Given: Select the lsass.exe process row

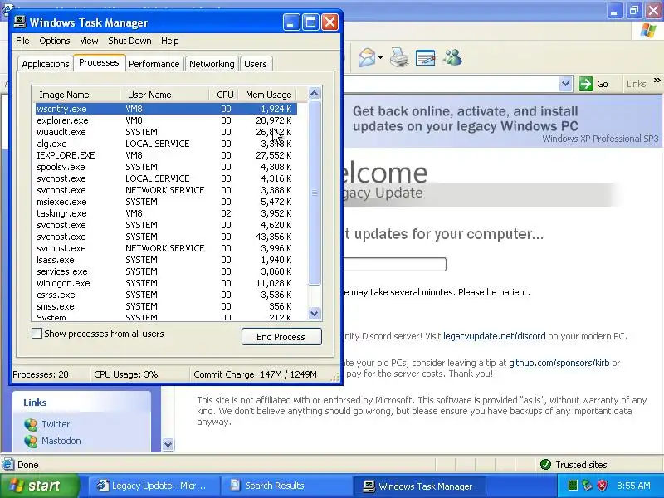Looking at the screenshot, I should point(166,260).
